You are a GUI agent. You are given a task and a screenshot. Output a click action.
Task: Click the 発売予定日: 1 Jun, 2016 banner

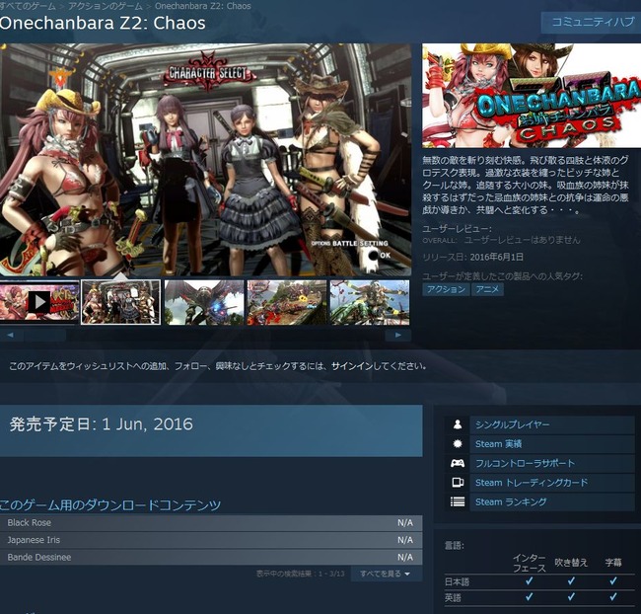click(x=211, y=430)
